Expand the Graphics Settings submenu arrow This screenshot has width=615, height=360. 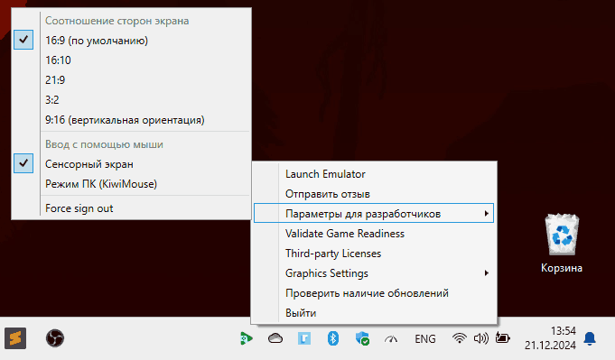tap(487, 273)
